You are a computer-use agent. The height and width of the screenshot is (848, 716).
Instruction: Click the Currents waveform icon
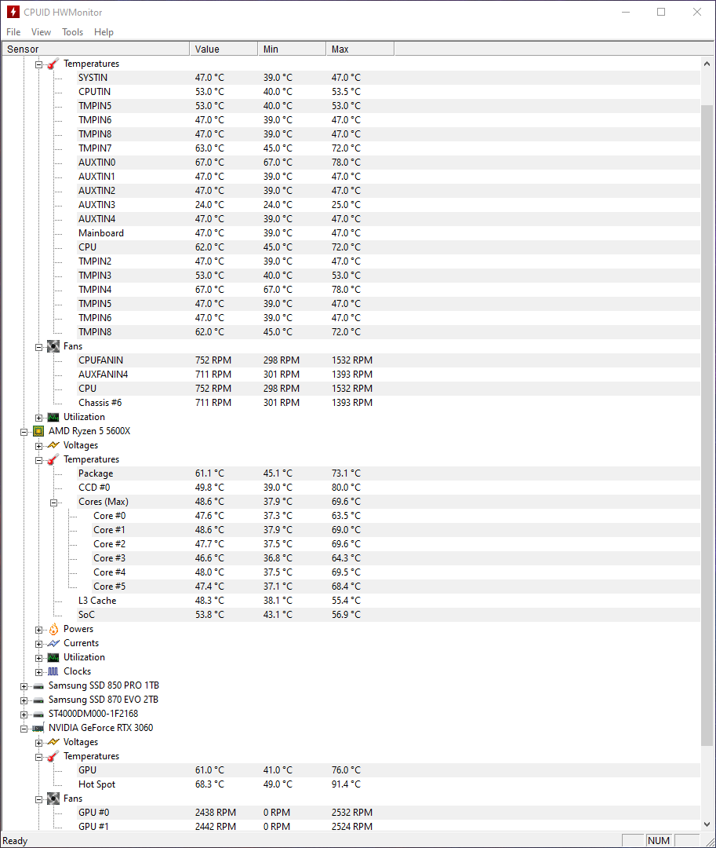53,643
